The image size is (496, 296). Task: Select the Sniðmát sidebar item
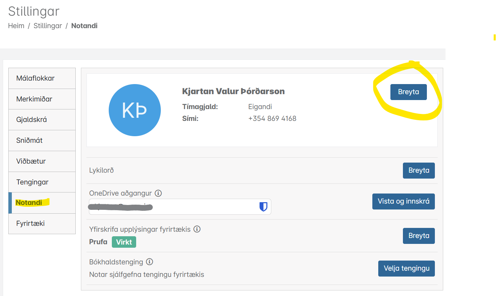tap(42, 140)
